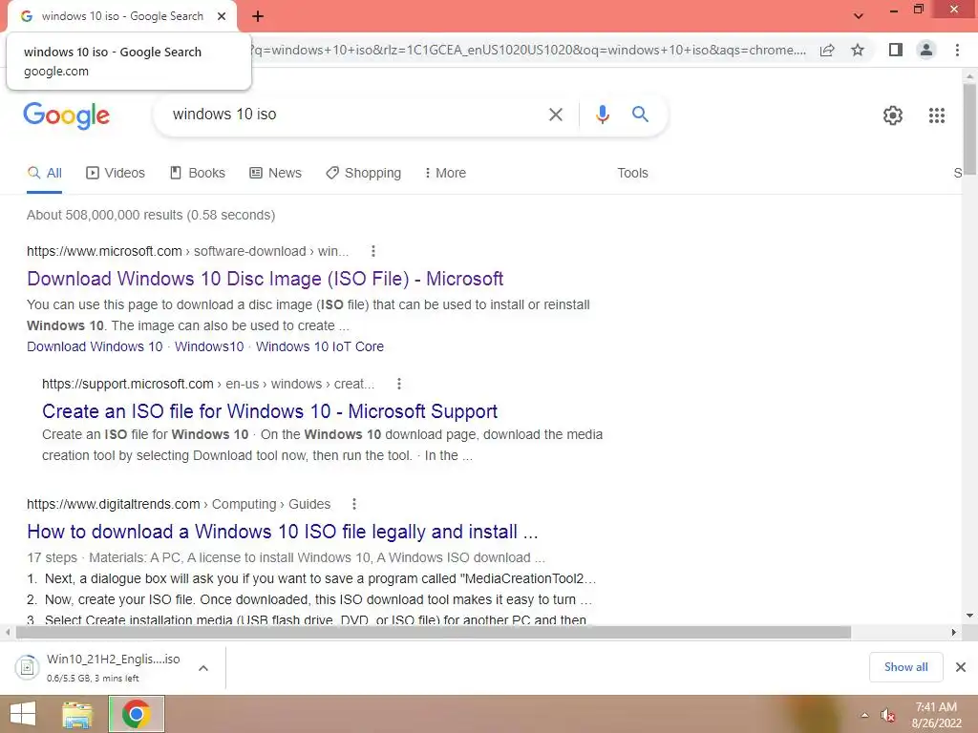Viewport: 978px width, 733px height.
Task: Open File Explorer from the taskbar
Action: click(x=77, y=714)
